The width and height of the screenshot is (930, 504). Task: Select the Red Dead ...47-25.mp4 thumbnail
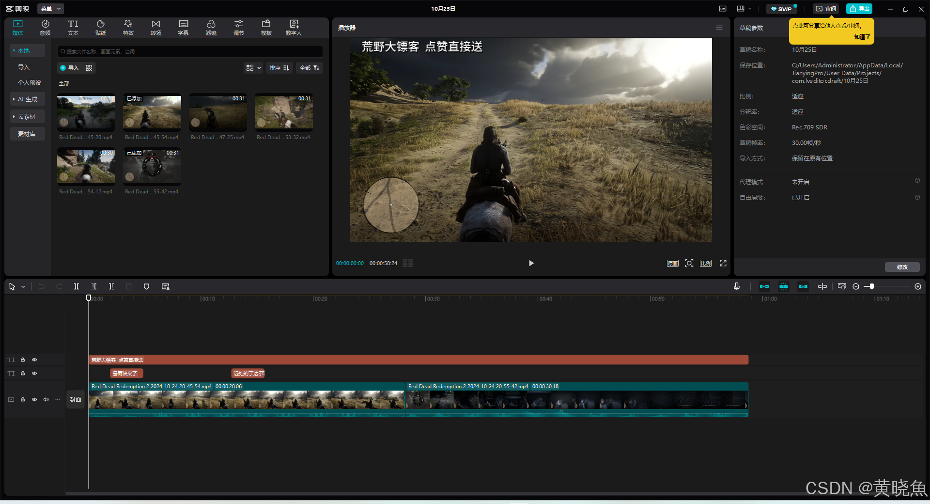(x=218, y=112)
